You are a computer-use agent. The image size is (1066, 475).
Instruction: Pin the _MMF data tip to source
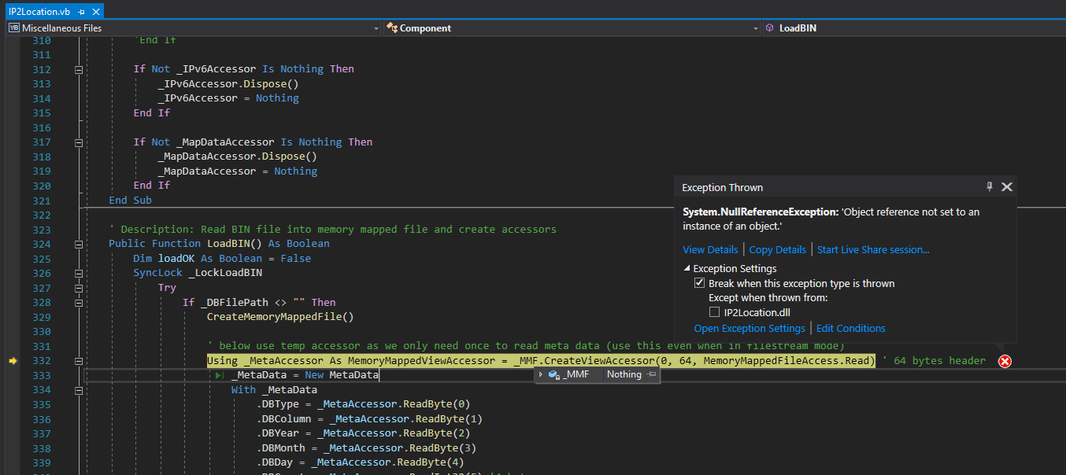651,375
